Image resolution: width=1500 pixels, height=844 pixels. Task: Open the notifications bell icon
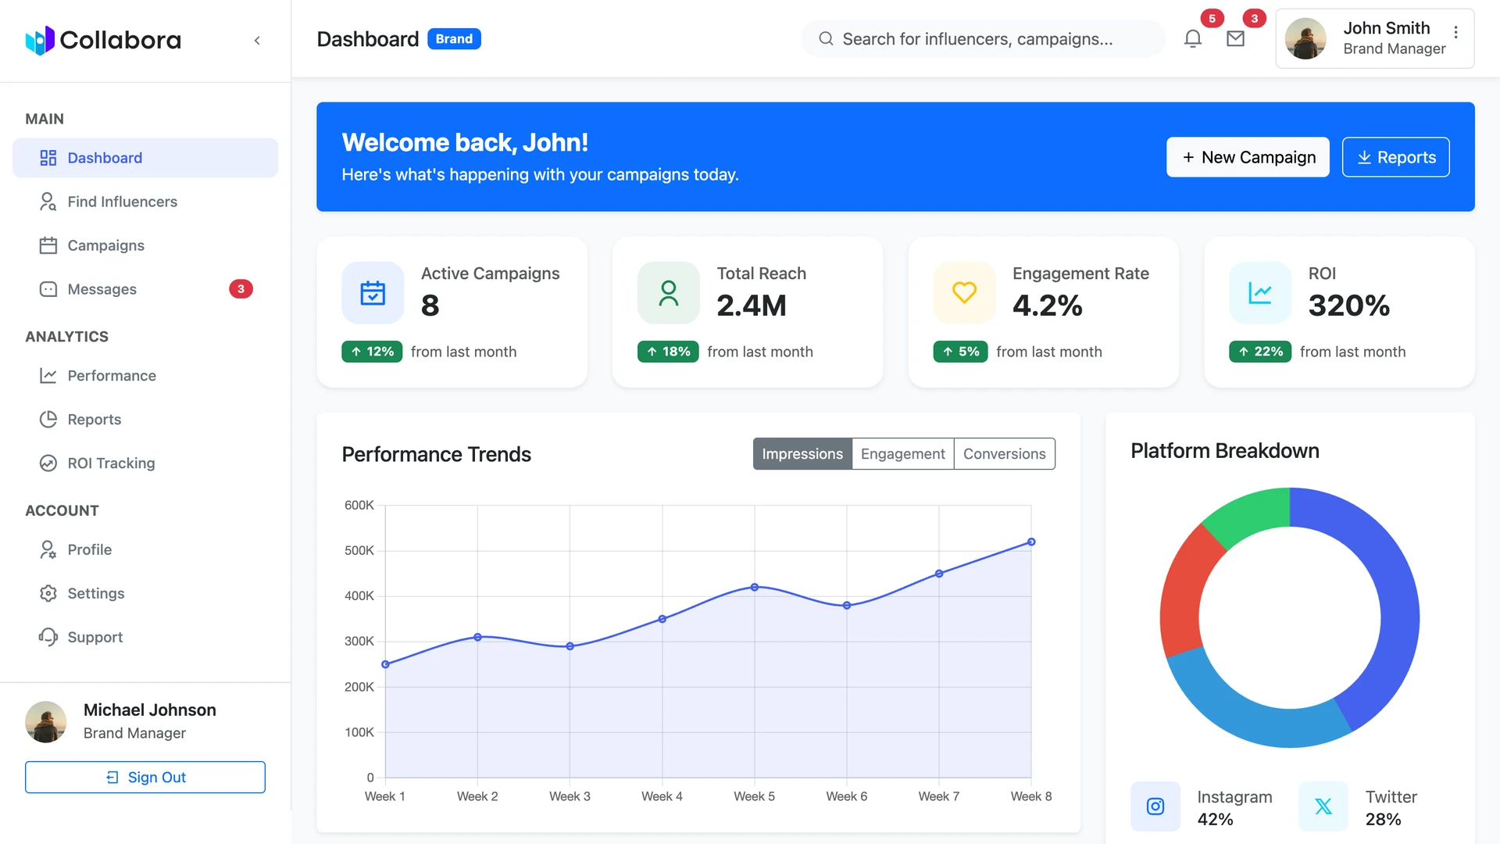point(1192,39)
